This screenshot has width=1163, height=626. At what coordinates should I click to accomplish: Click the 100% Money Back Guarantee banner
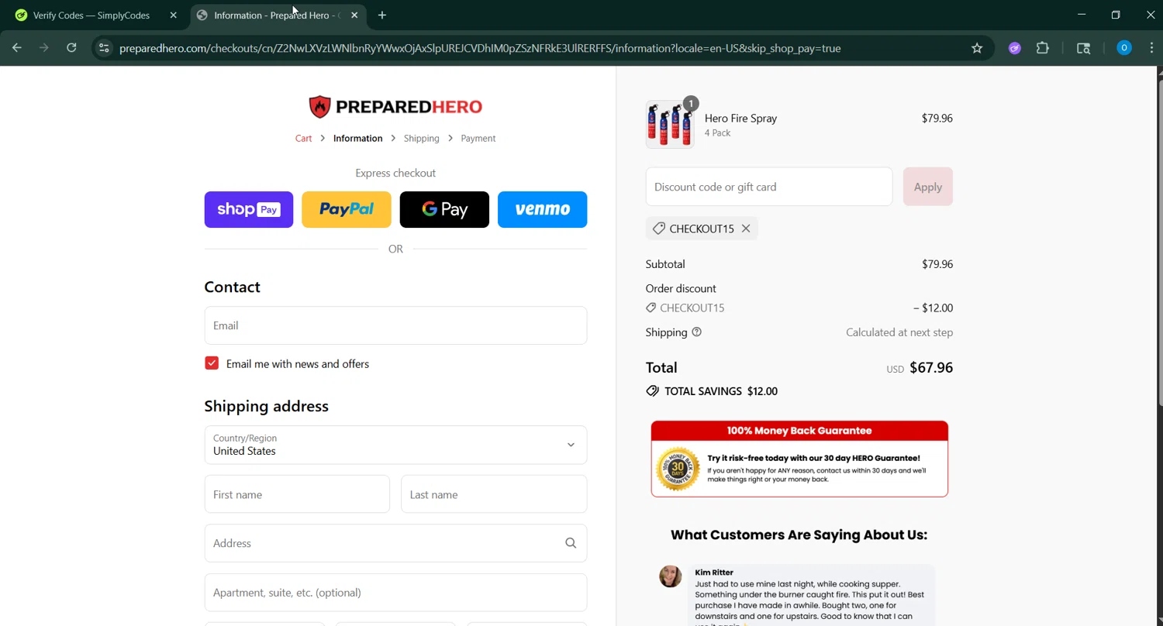coord(799,459)
